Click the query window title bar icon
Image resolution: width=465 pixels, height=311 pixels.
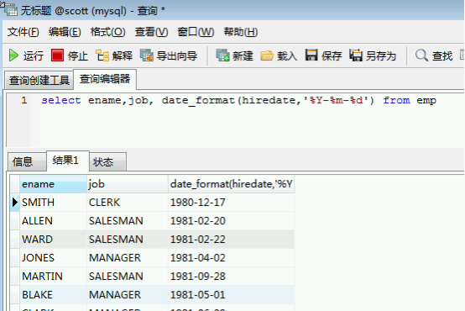(x=10, y=10)
